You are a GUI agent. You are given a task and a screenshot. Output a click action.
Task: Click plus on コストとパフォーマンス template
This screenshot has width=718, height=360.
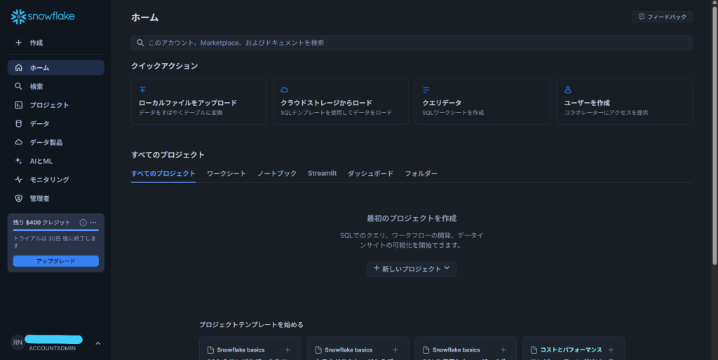(x=611, y=350)
